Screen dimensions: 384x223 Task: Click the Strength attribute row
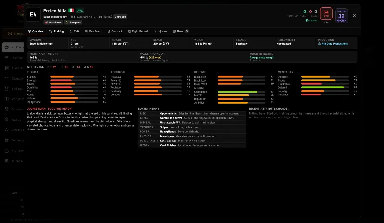click(67, 80)
